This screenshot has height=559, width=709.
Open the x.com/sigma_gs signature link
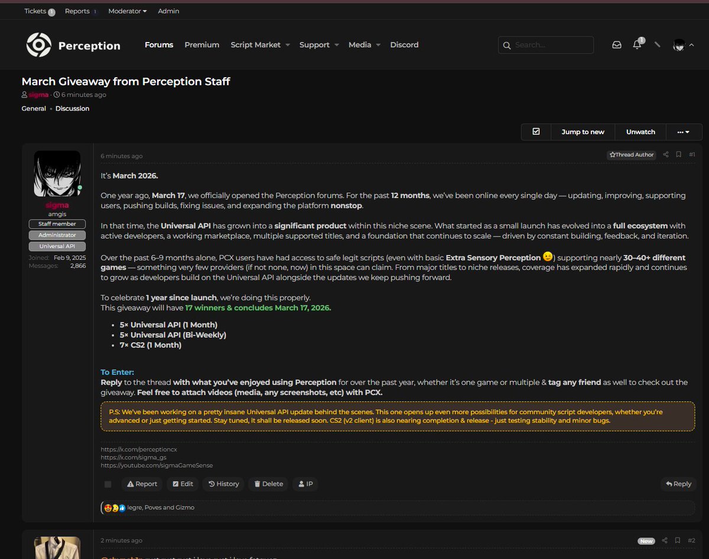point(134,457)
